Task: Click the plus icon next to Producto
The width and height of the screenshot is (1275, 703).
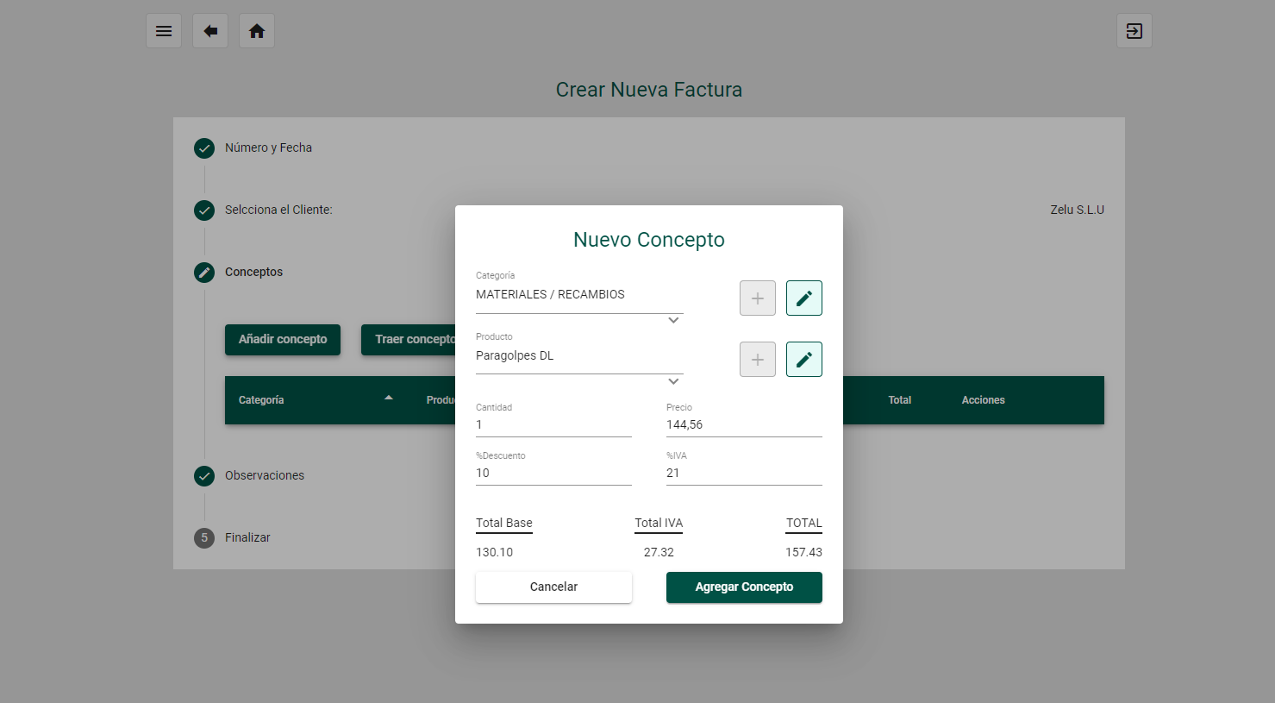Action: [757, 360]
